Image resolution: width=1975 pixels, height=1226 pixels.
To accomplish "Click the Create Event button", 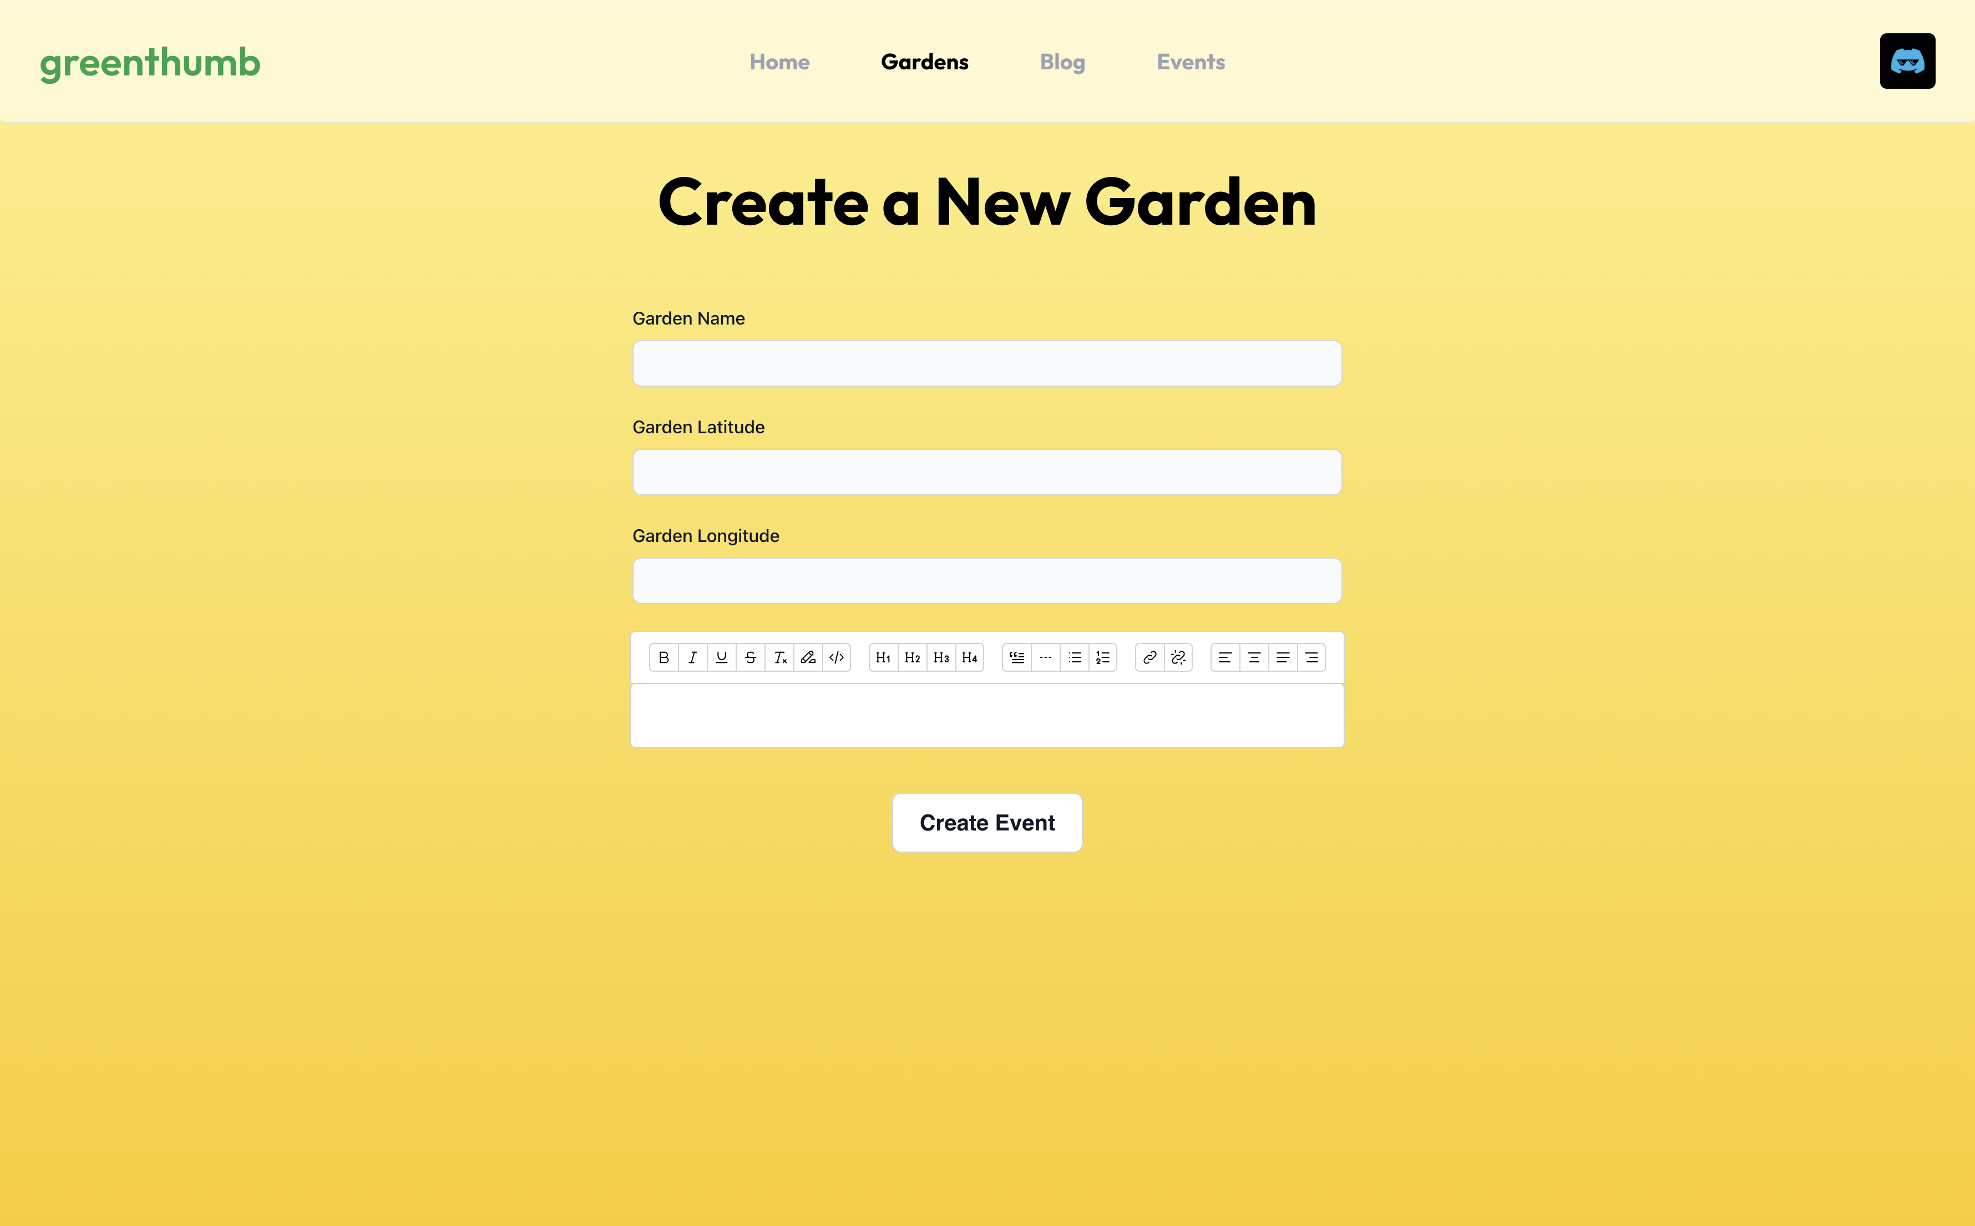I will [x=987, y=822].
